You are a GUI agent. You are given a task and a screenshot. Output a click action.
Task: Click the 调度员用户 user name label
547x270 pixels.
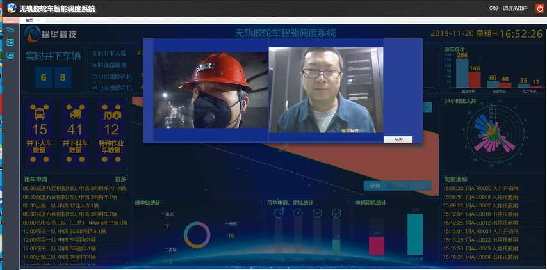[516, 8]
